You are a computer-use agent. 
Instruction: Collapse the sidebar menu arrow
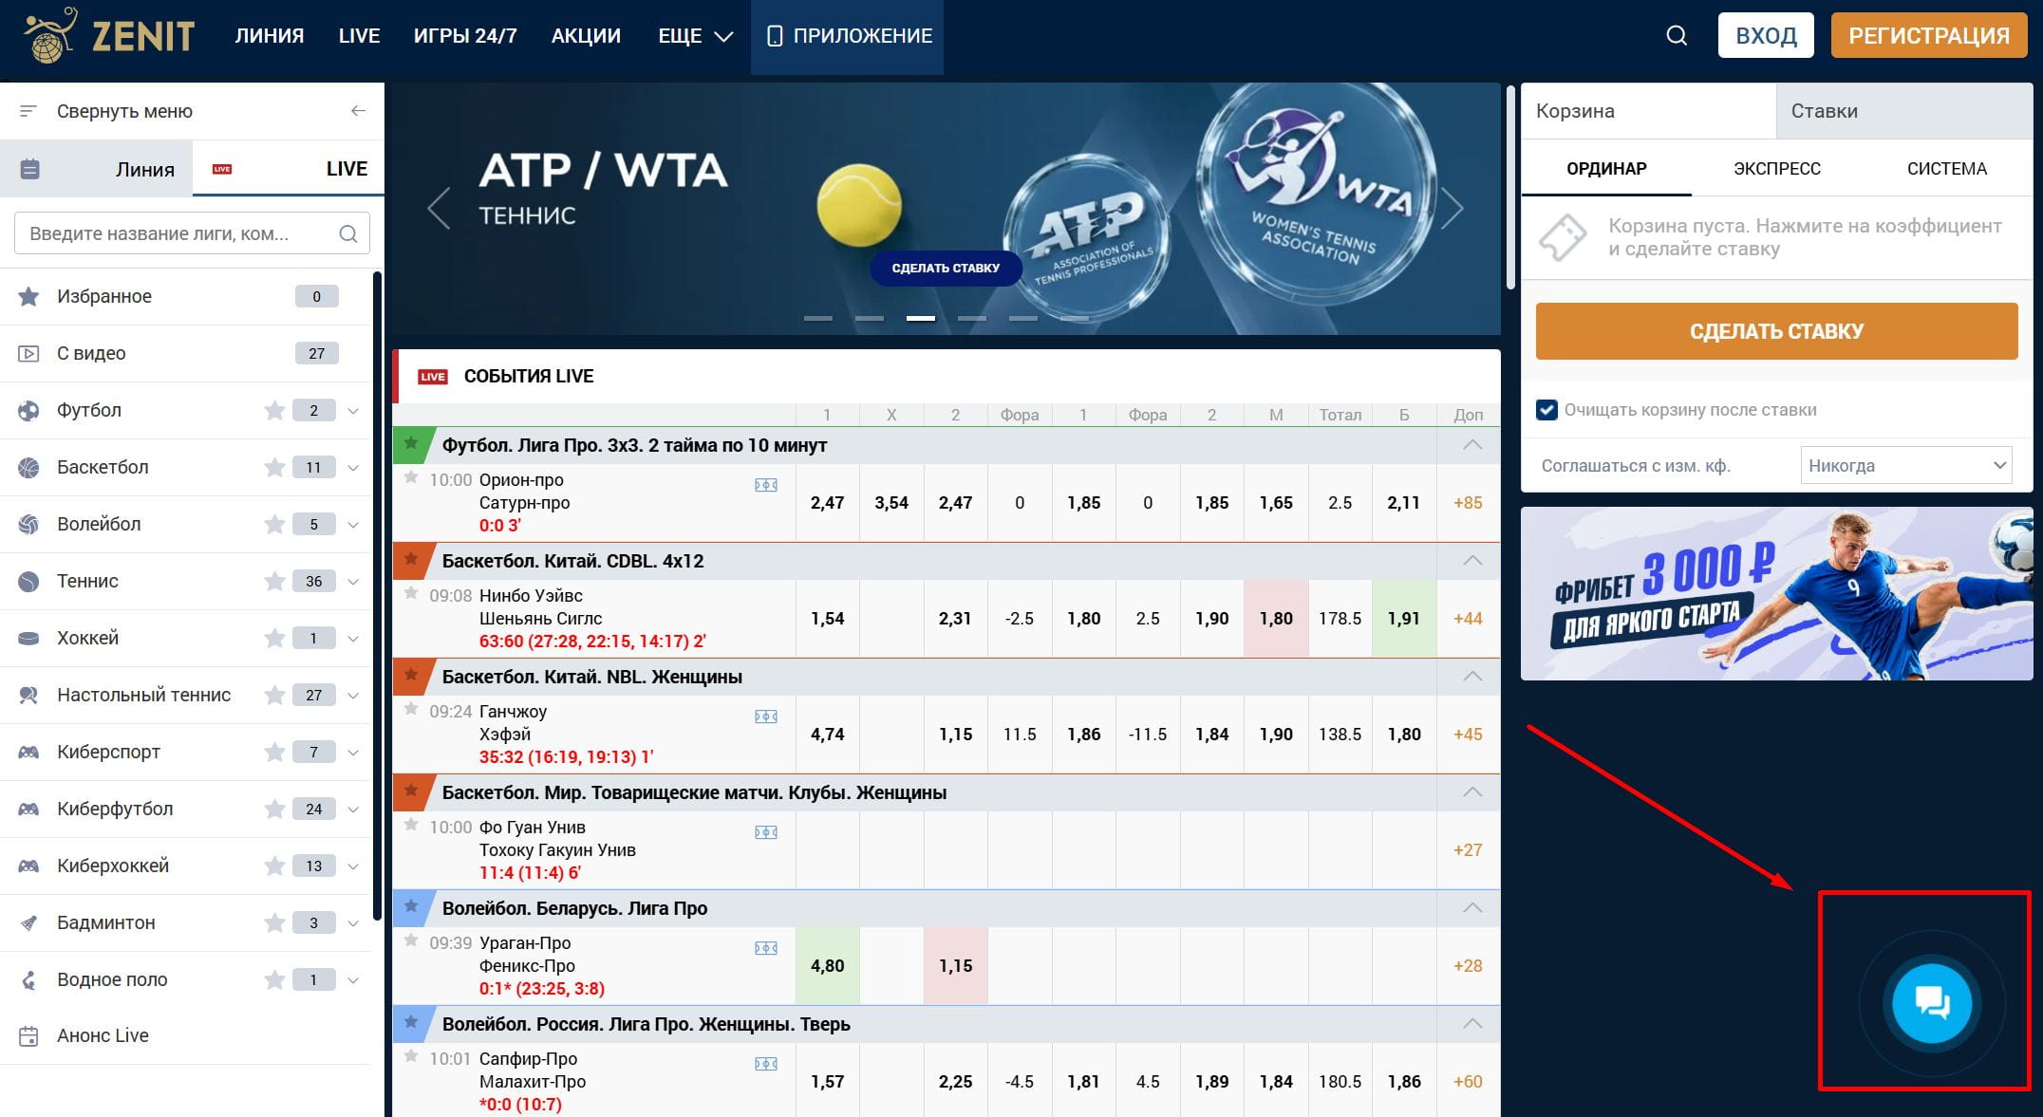click(x=358, y=111)
